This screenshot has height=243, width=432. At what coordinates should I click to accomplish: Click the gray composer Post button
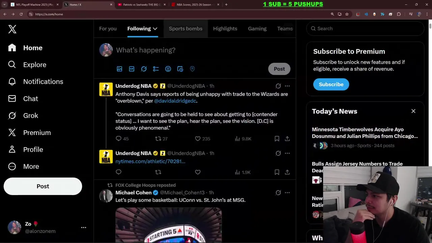point(279,69)
